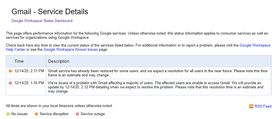The image size is (277, 119).
Task: Click the Time column header
Action: [19, 61]
